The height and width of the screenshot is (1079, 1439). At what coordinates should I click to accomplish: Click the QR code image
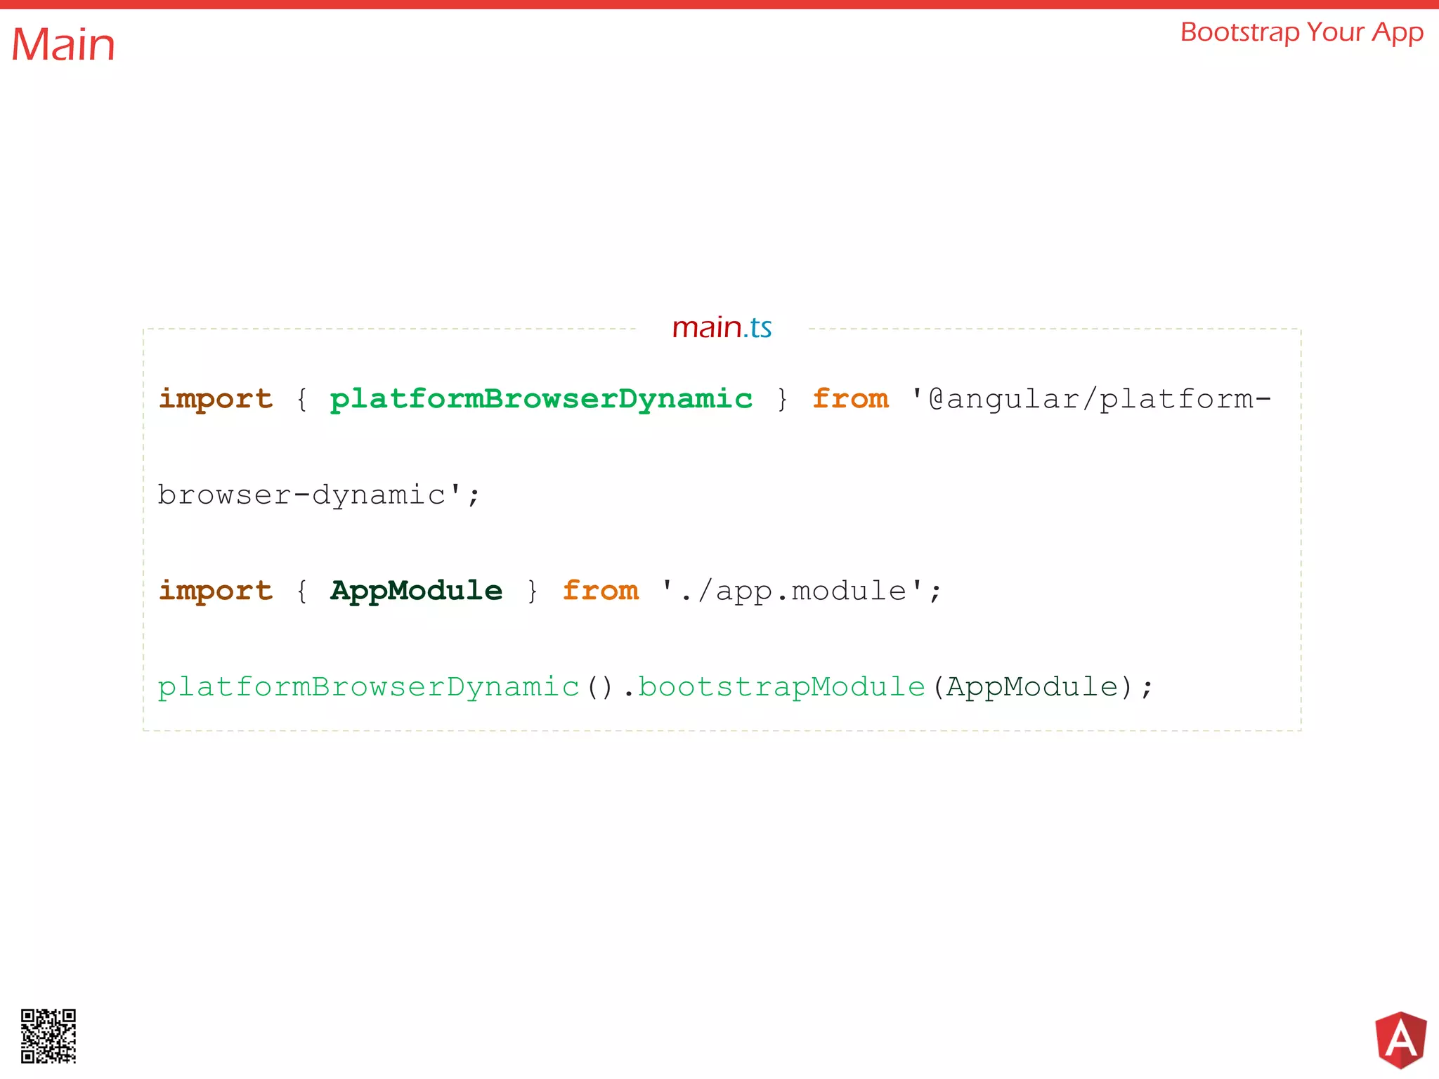tap(48, 1036)
